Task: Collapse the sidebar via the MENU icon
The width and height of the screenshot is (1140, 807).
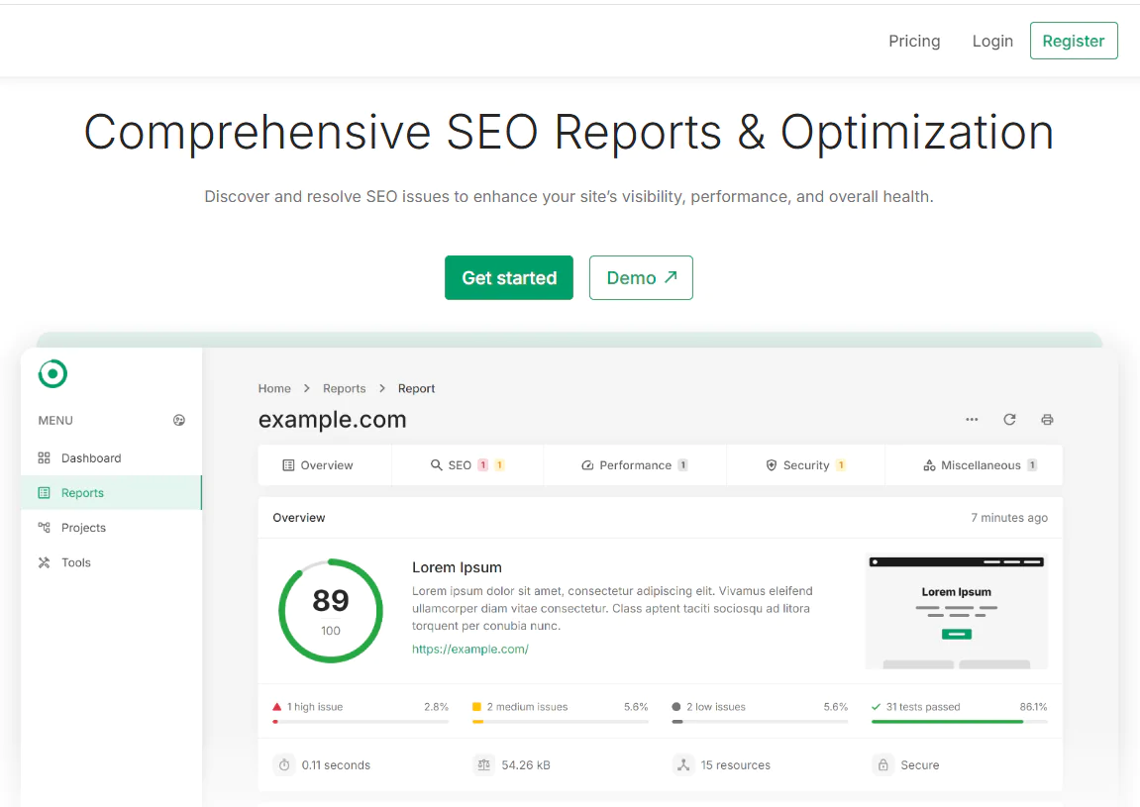Action: (x=179, y=420)
